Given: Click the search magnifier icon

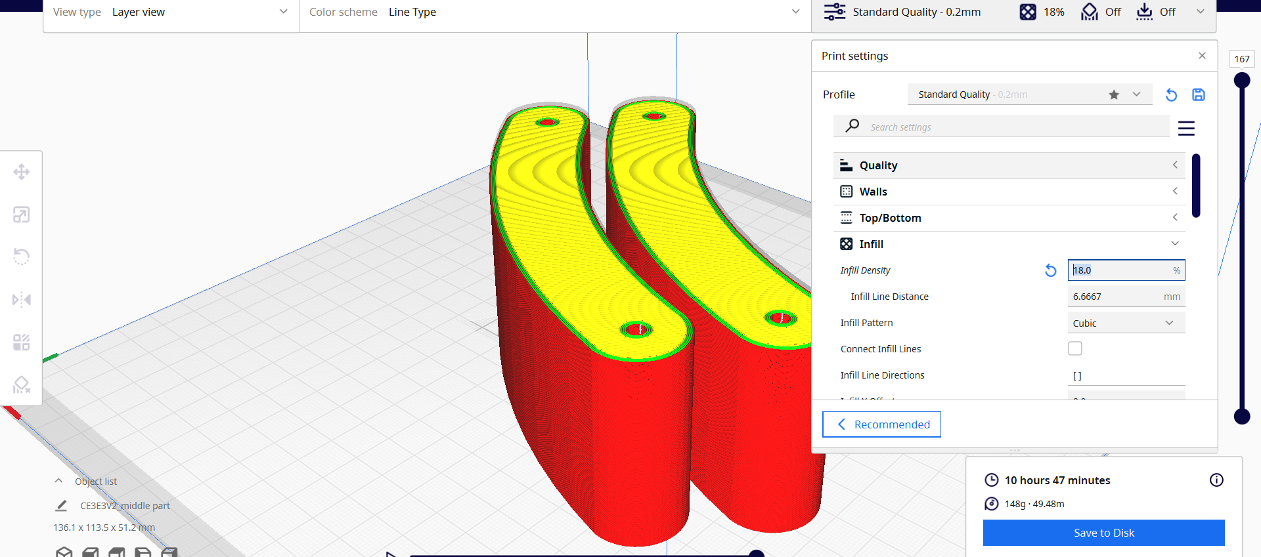Looking at the screenshot, I should [852, 125].
